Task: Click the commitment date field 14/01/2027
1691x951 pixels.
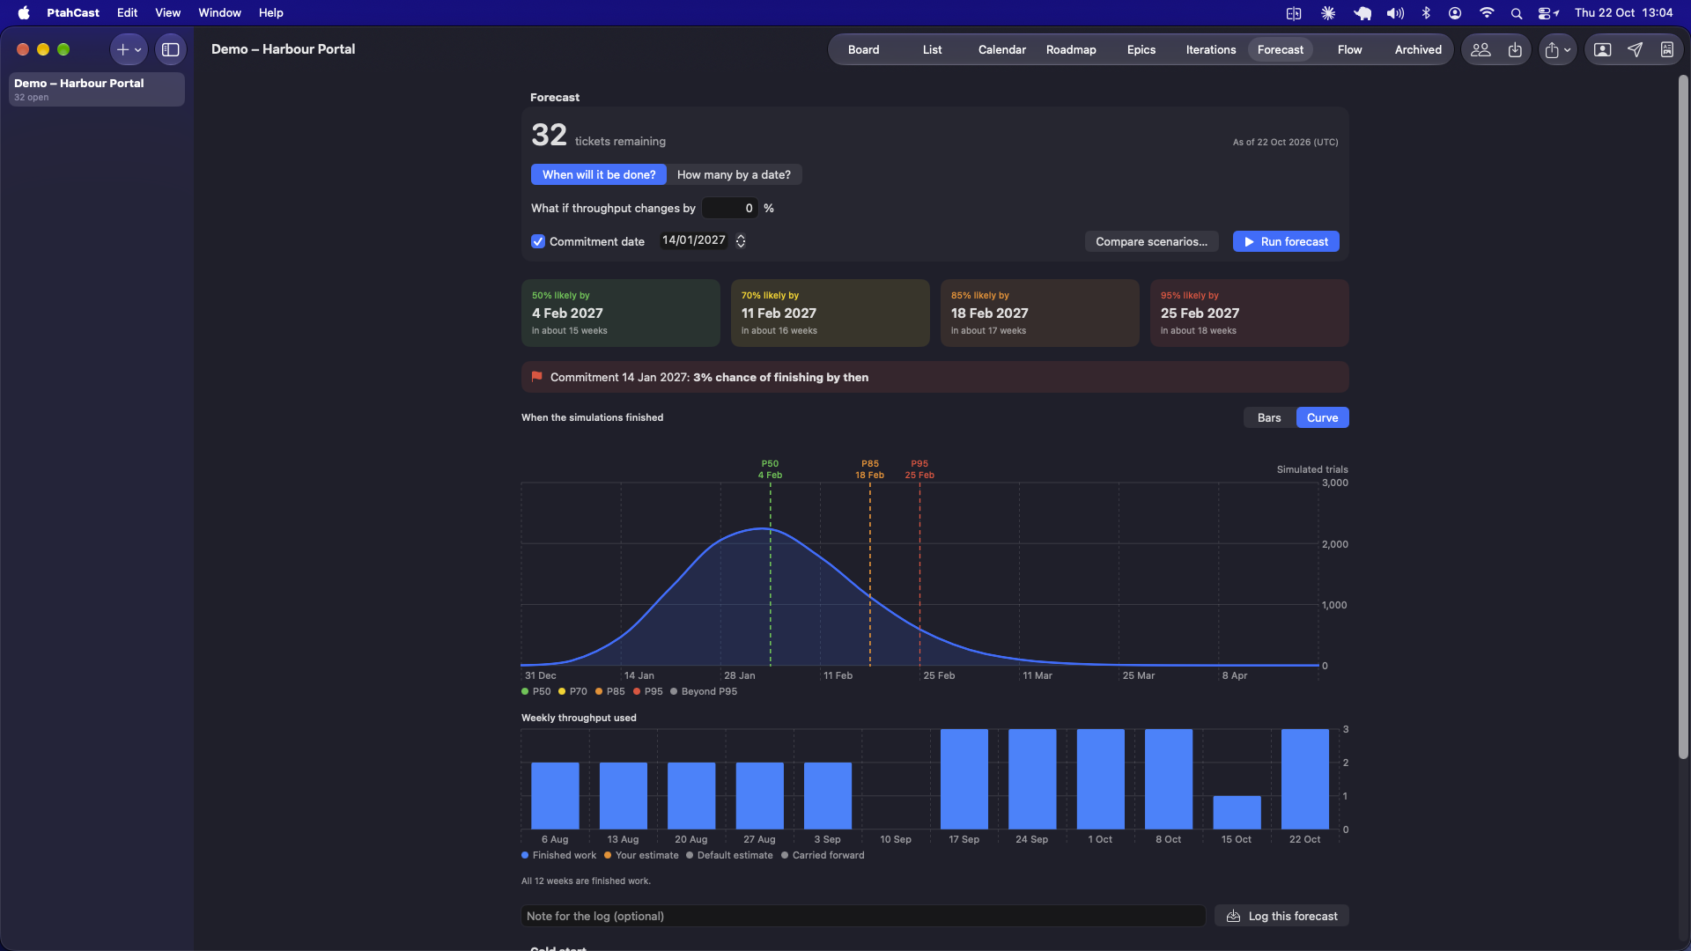Action: pos(694,241)
